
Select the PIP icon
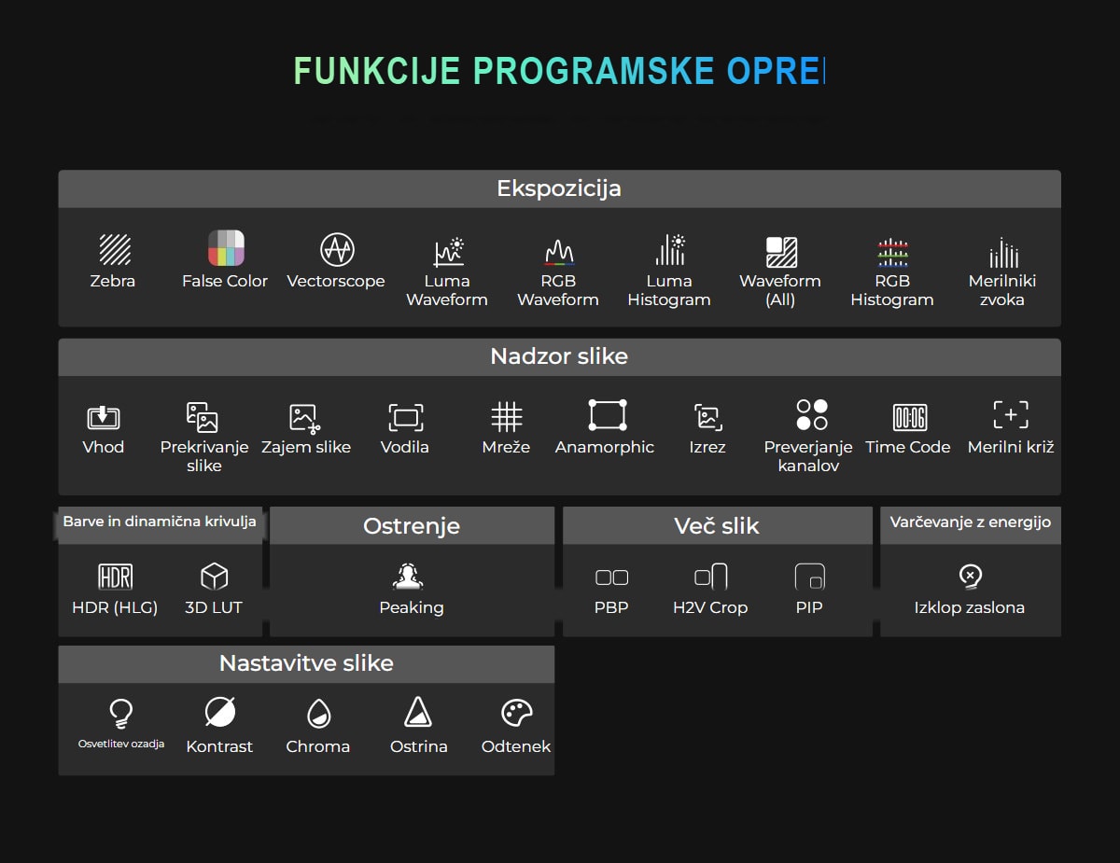(810, 577)
